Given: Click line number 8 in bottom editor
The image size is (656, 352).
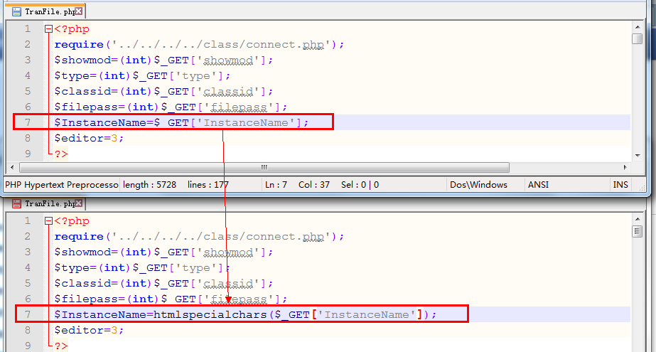Looking at the screenshot, I should tap(28, 330).
